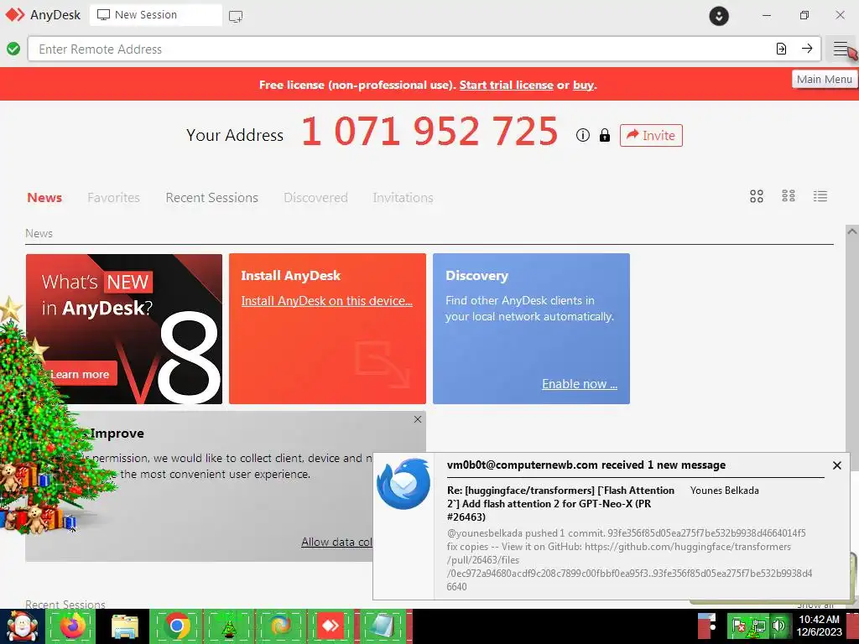
Task: Click the volume speaker tray icon
Action: [x=778, y=626]
